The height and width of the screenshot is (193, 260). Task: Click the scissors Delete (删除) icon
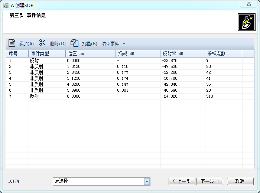[x=43, y=43]
